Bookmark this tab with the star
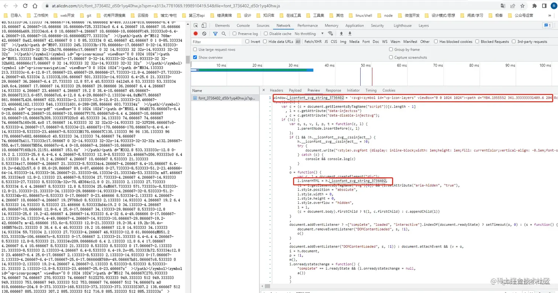The width and height of the screenshot is (558, 293). point(523,6)
